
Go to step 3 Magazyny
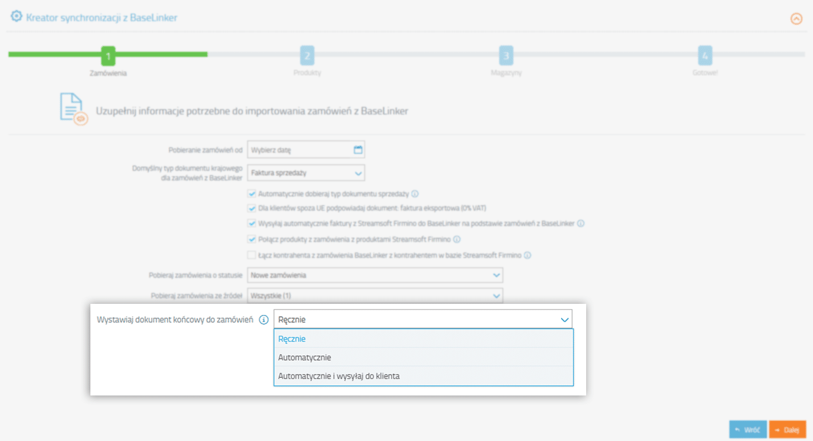tap(506, 56)
